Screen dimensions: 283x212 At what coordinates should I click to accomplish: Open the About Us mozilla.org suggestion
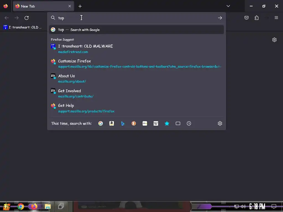pos(137,79)
